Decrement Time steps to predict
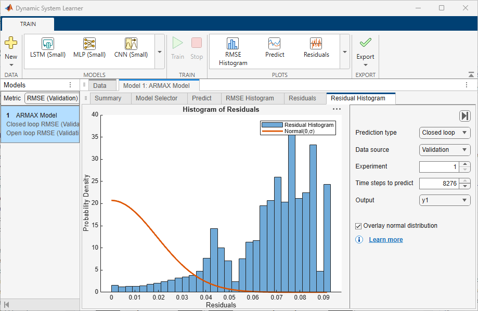This screenshot has width=478, height=311. click(x=465, y=186)
